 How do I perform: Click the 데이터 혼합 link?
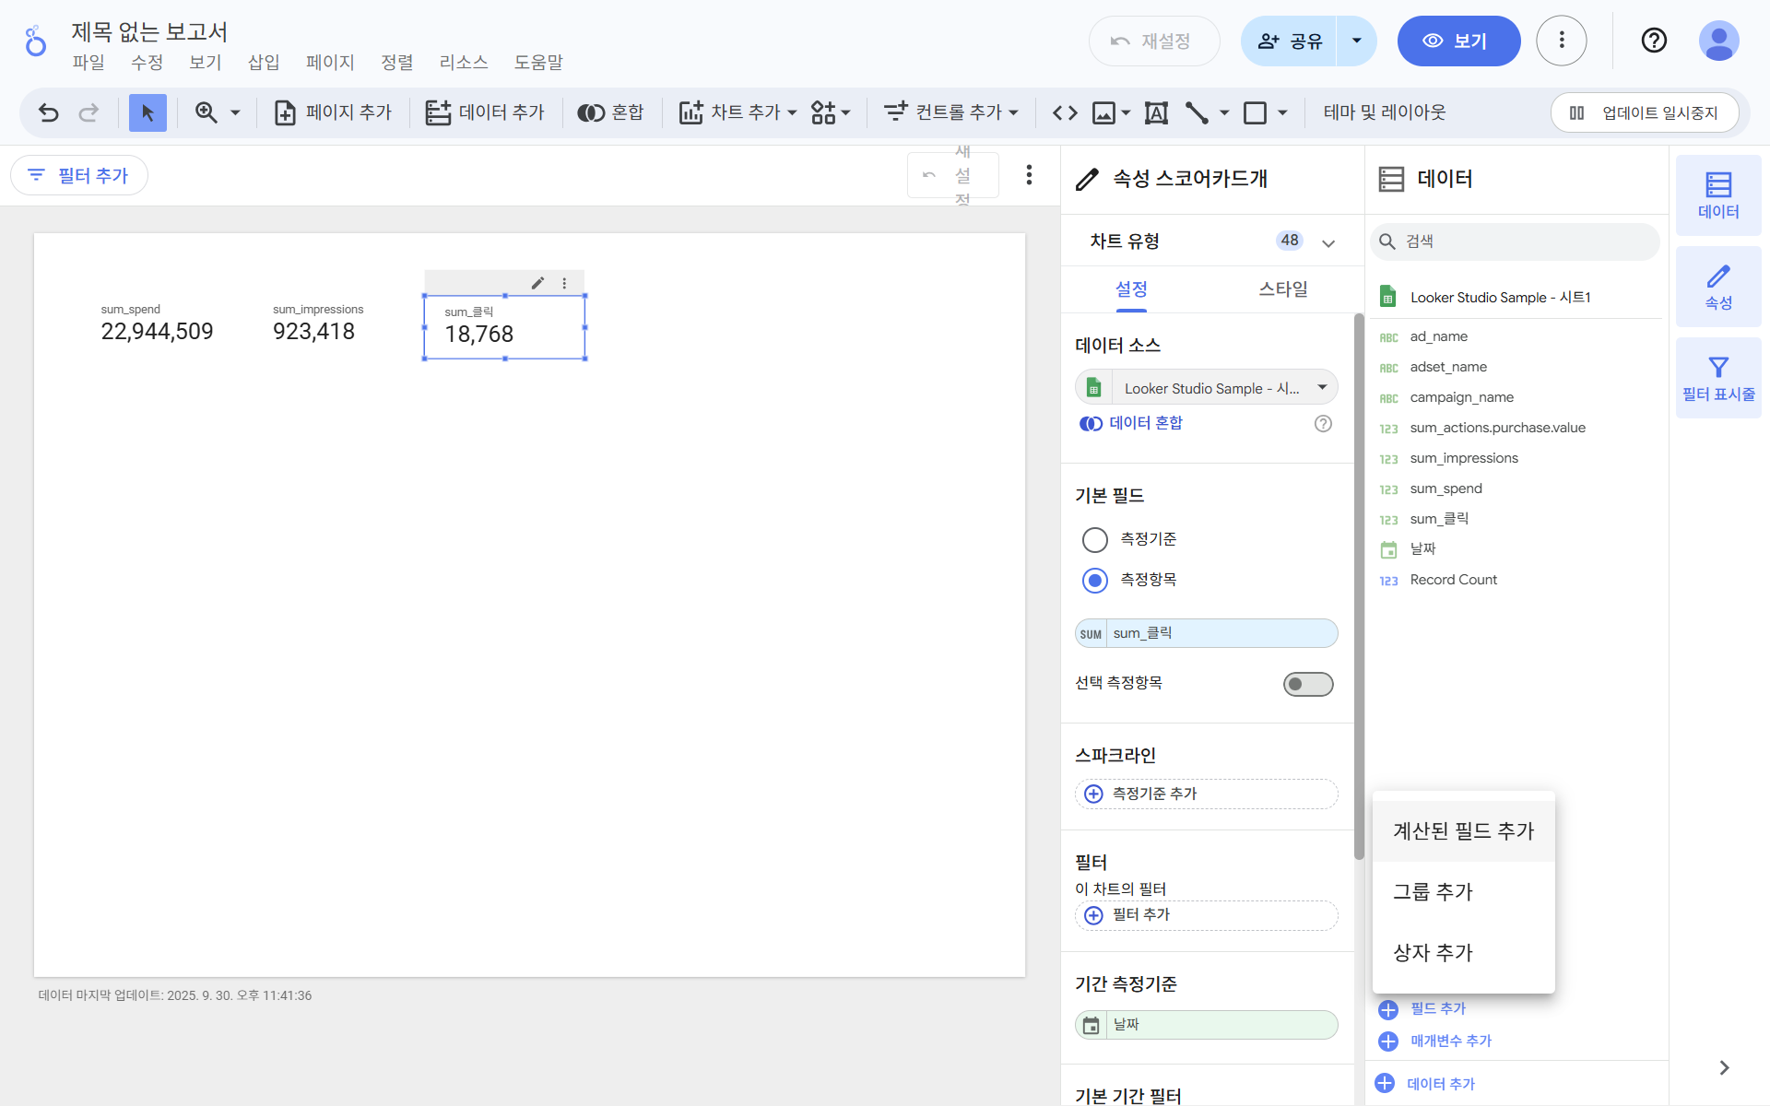(x=1145, y=423)
